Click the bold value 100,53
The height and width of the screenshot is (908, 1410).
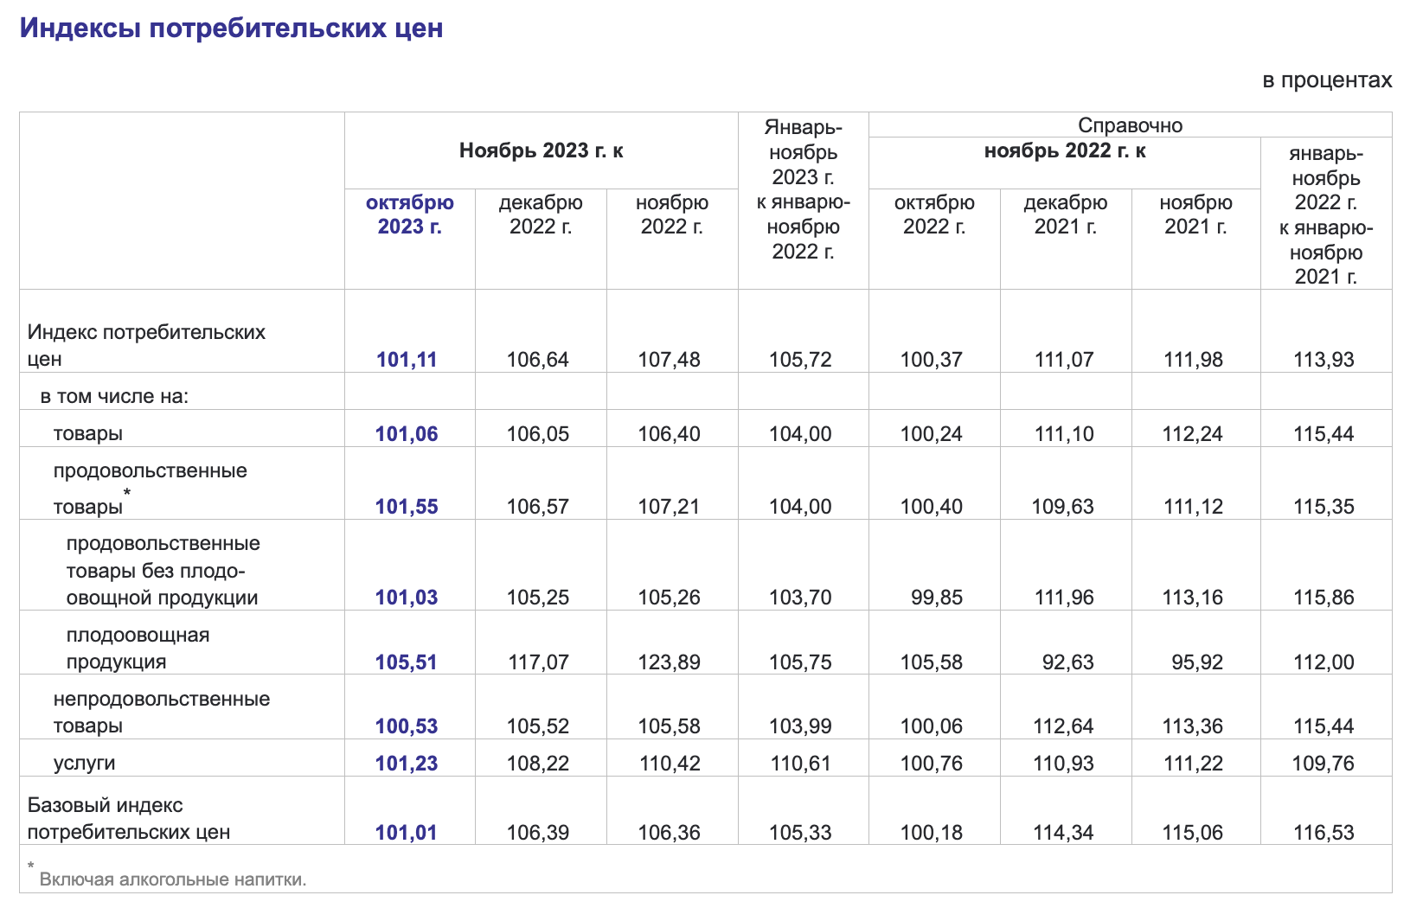click(x=407, y=726)
